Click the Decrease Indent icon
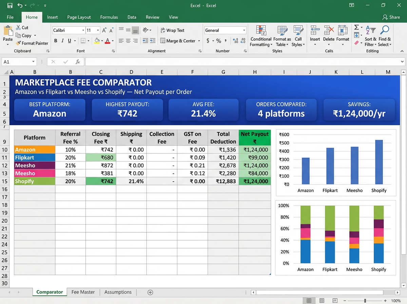Screen dimensions: 407x304 click(145, 41)
